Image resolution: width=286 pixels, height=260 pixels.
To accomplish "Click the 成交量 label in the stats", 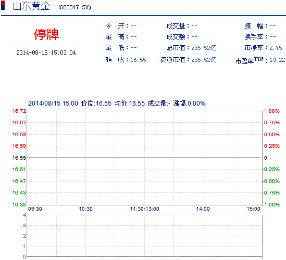I will click(176, 26).
